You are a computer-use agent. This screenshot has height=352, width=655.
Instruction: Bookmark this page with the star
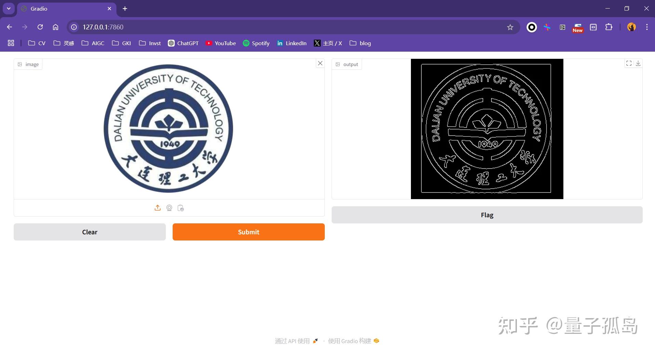pos(510,27)
